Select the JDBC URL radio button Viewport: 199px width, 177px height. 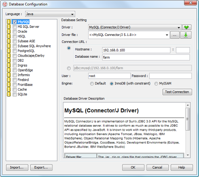point(69,68)
